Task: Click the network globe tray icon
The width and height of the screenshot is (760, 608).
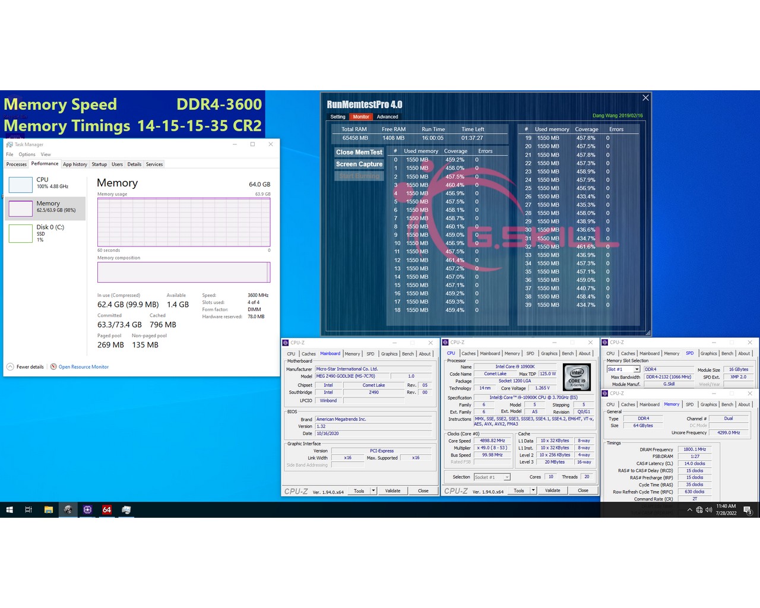Action: pos(699,509)
